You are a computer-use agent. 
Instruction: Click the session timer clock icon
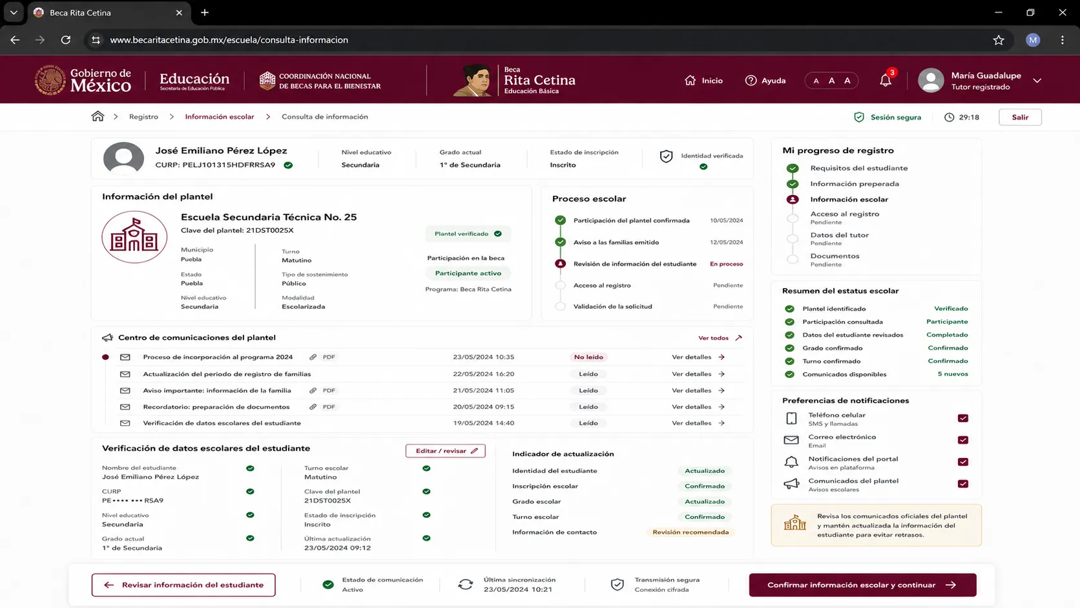(x=949, y=117)
